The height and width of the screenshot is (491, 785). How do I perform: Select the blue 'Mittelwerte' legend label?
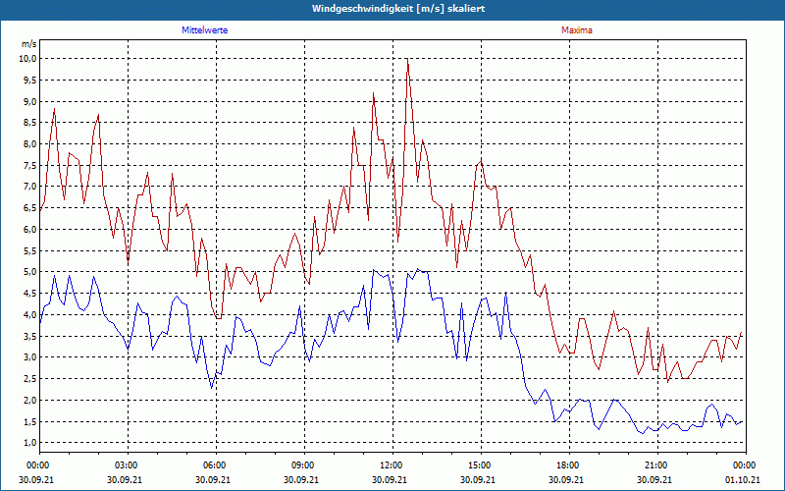point(205,30)
